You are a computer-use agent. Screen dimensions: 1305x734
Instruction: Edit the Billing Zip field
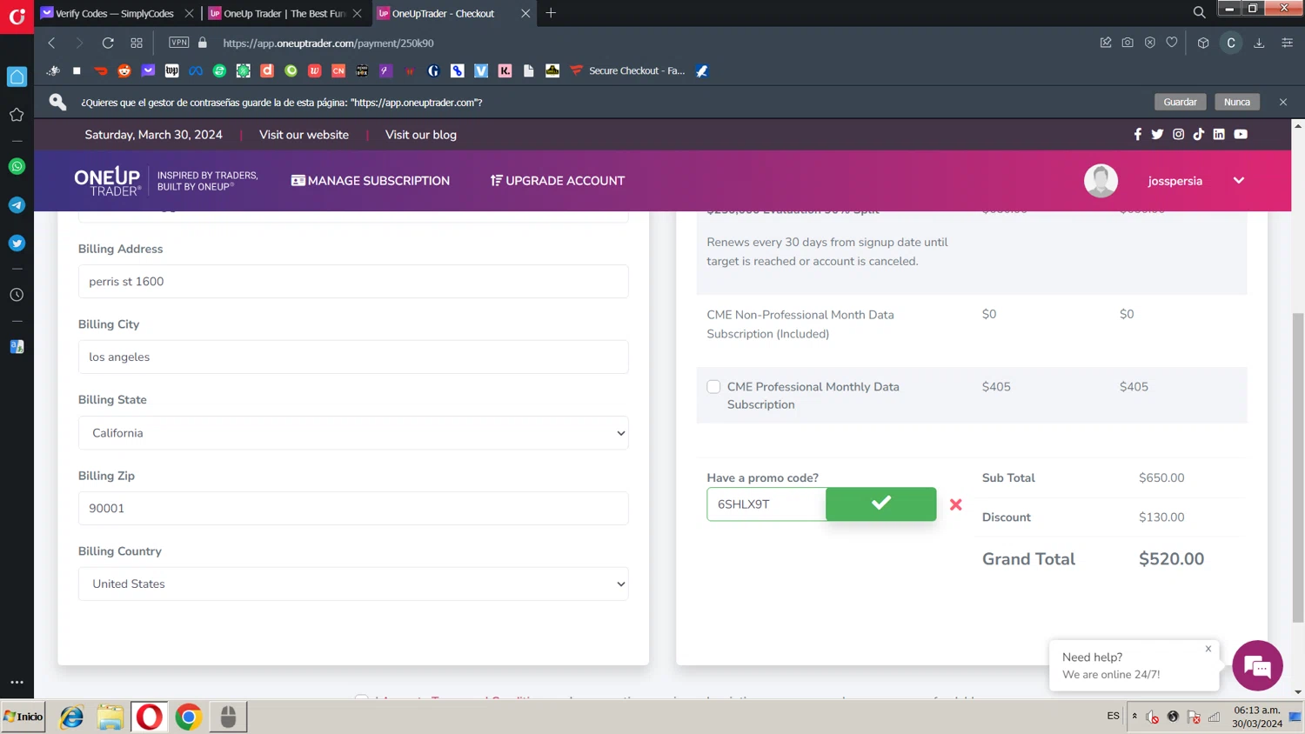coord(353,509)
